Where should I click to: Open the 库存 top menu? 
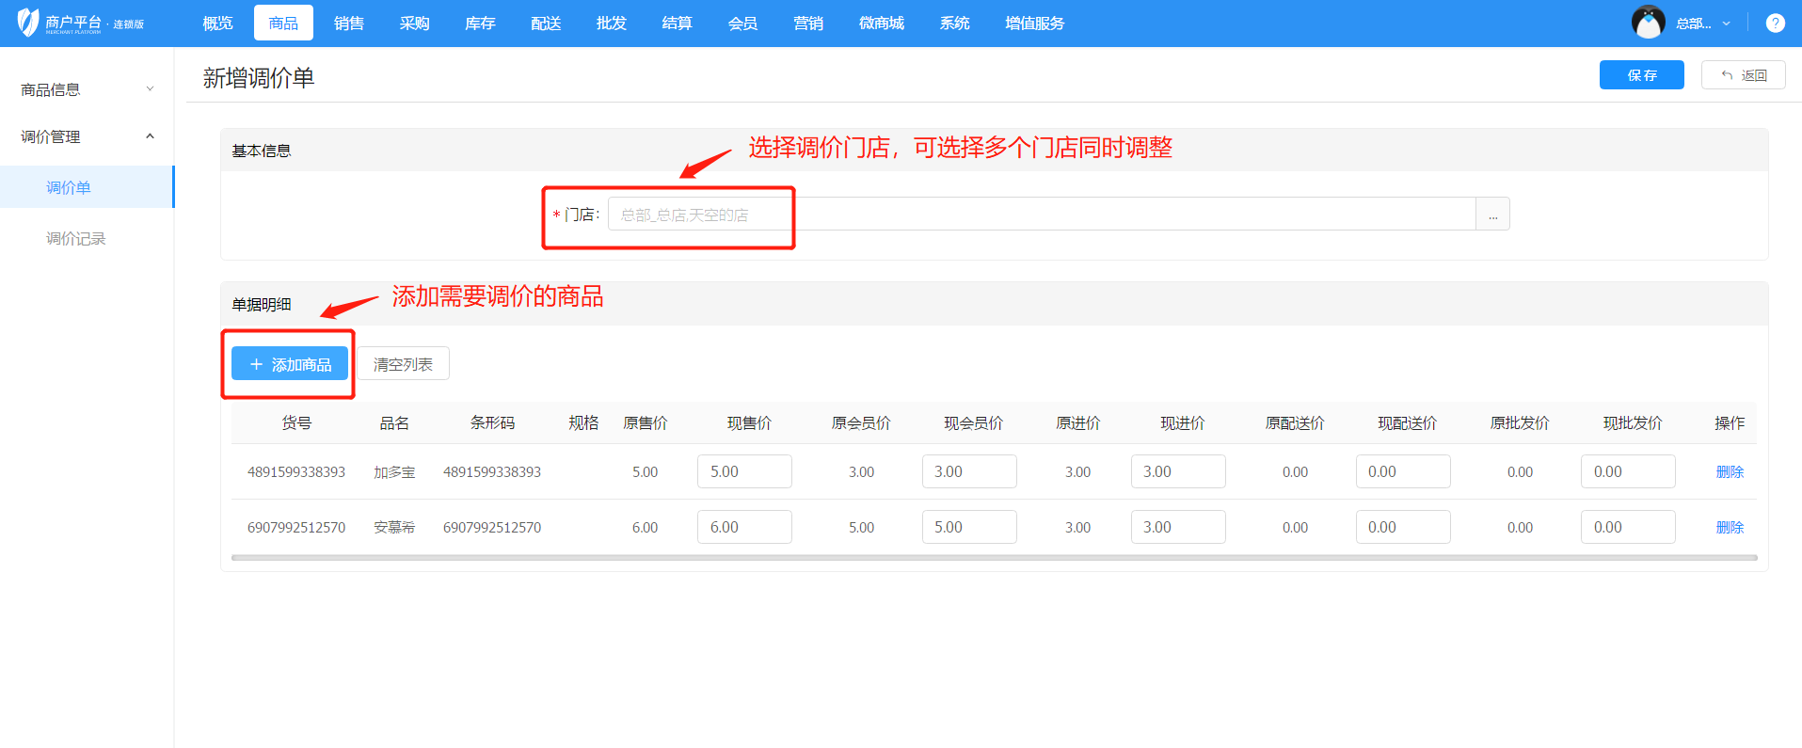pyautogui.click(x=480, y=24)
